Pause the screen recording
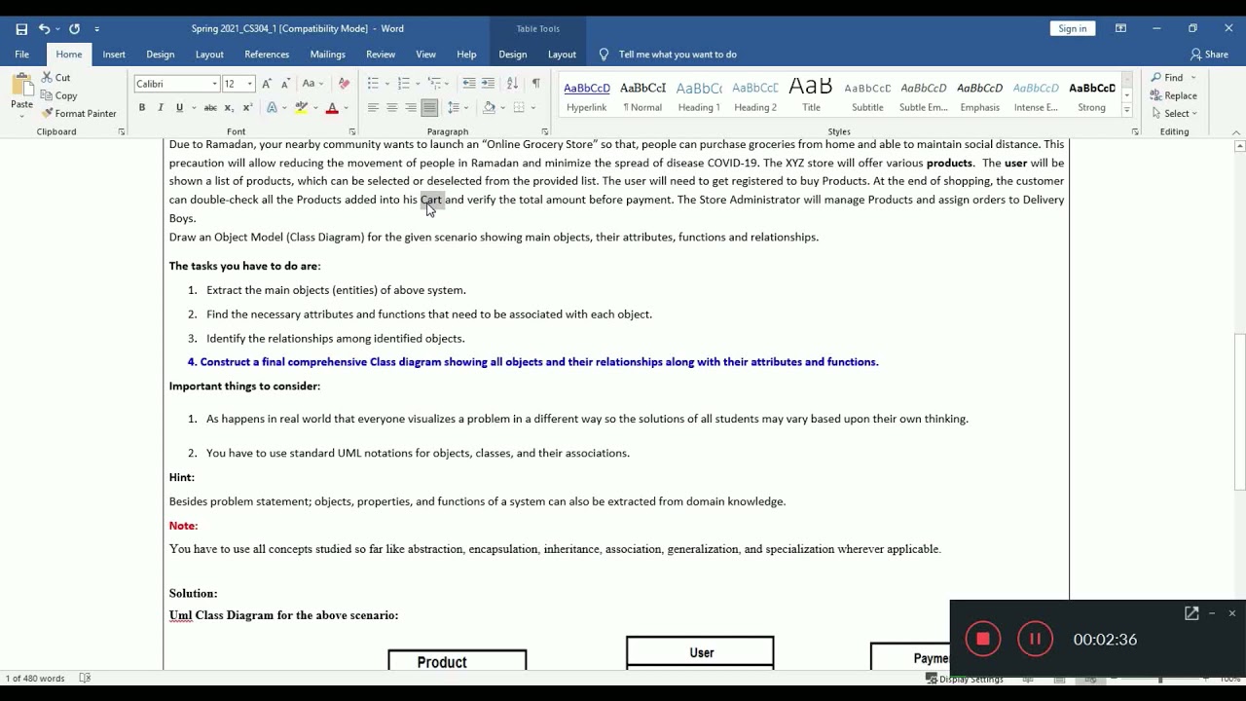Screen dimensions: 1246x701 (1035, 640)
